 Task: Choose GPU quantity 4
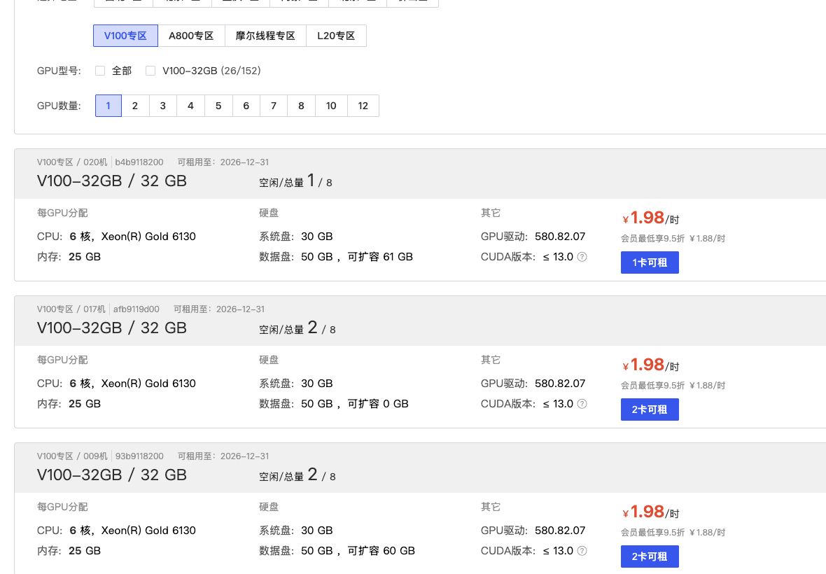pyautogui.click(x=190, y=106)
